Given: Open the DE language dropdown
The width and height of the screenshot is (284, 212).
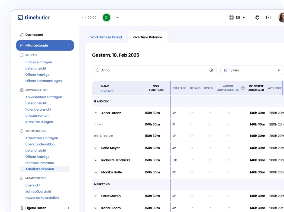Looking at the screenshot, I should click(x=241, y=17).
